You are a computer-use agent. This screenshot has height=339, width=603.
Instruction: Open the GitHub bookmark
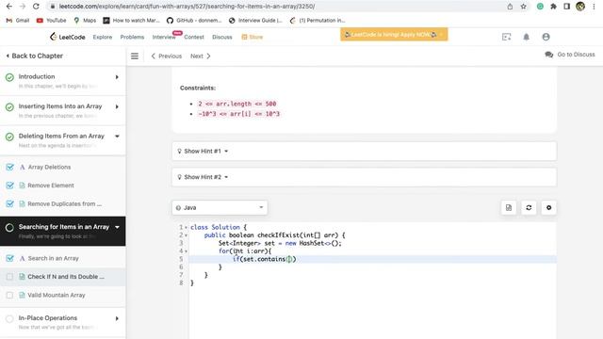click(194, 21)
